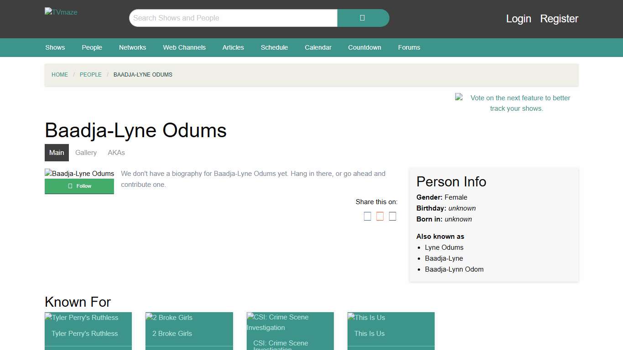The image size is (623, 350).
Task: Open the Tyler Perry's Ruthless show card
Action: 85,333
